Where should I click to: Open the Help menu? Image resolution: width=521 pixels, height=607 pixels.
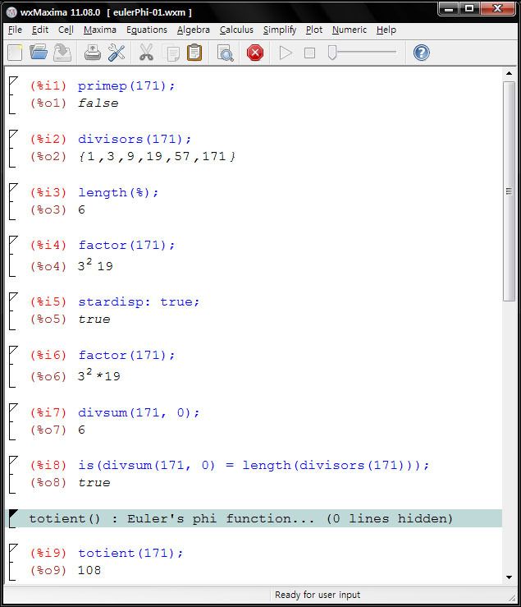(x=386, y=30)
